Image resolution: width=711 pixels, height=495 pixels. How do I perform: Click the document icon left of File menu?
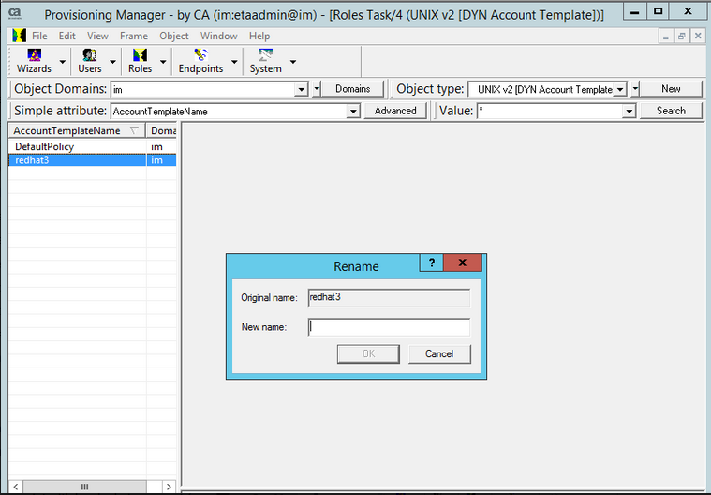18,36
